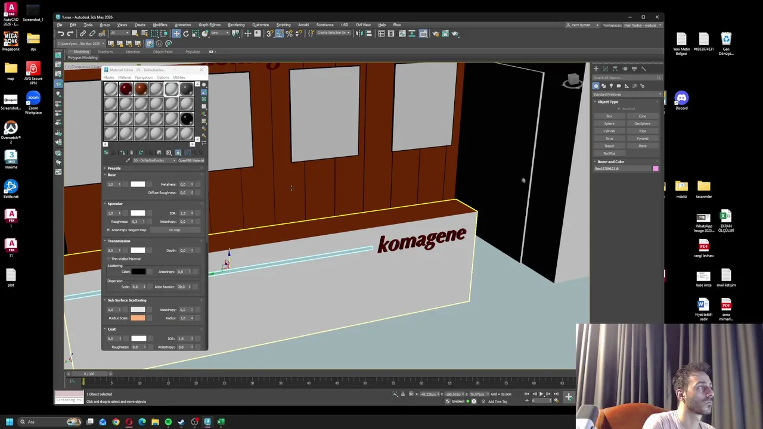The image size is (763, 429).
Task: Open the Rendering menu
Action: point(236,25)
